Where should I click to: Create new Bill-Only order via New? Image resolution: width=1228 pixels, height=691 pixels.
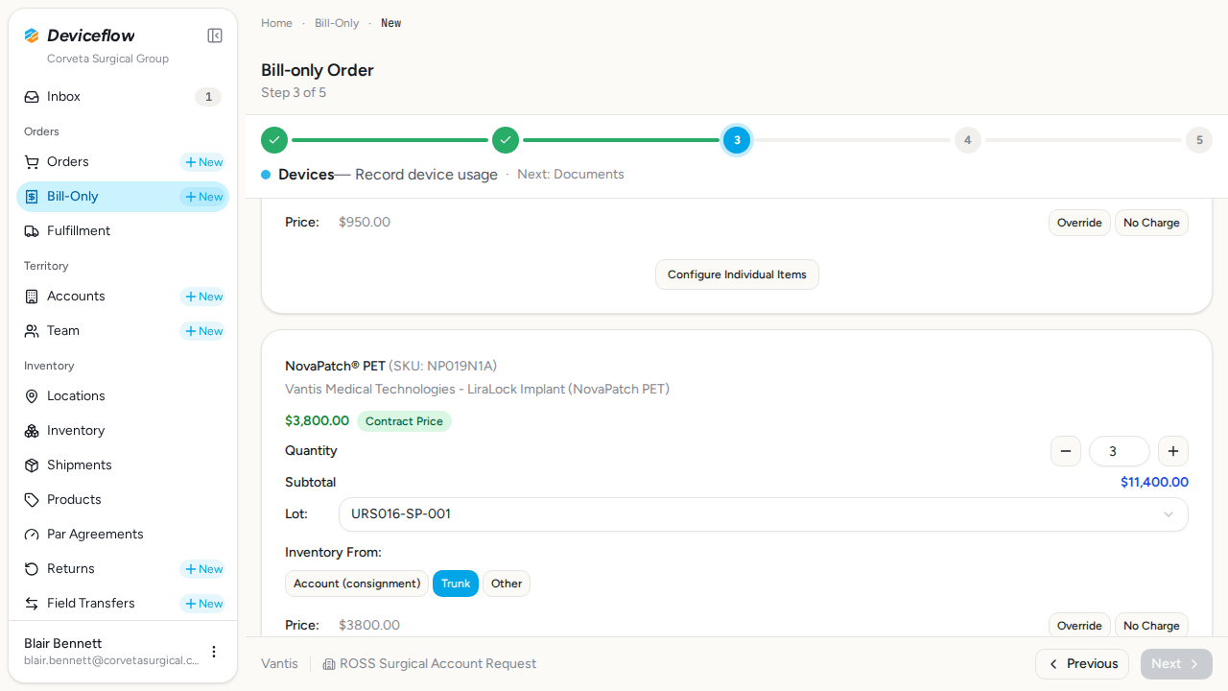pos(203,197)
